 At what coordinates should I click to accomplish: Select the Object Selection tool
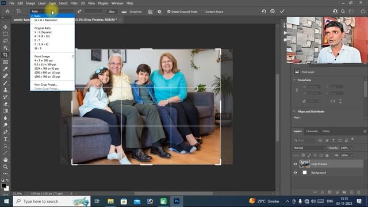coord(5,48)
